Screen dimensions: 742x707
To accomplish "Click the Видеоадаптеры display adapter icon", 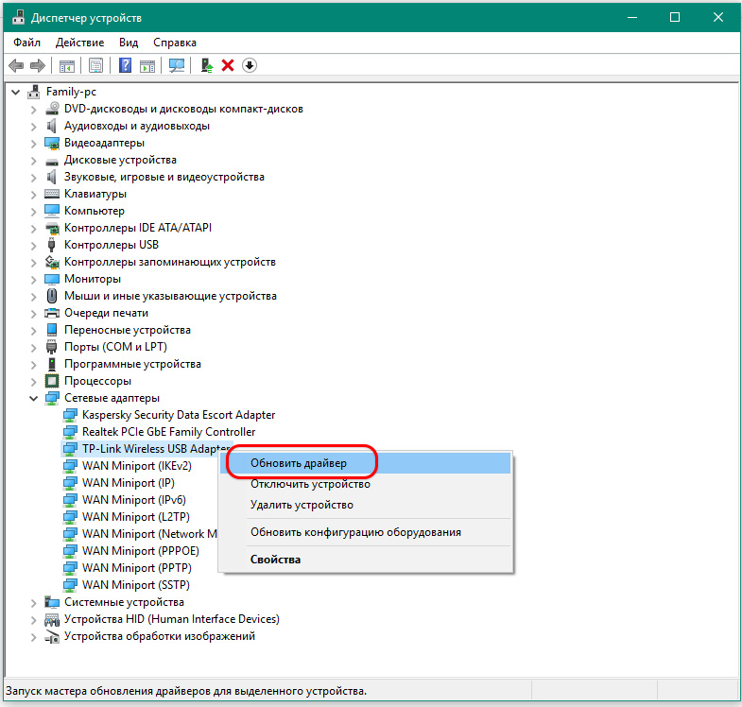I will point(52,143).
